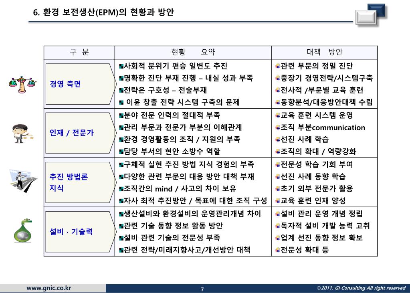Click the ©2011 GI Consulting copyright notice
This screenshot has width=410, height=293.
click(361, 288)
